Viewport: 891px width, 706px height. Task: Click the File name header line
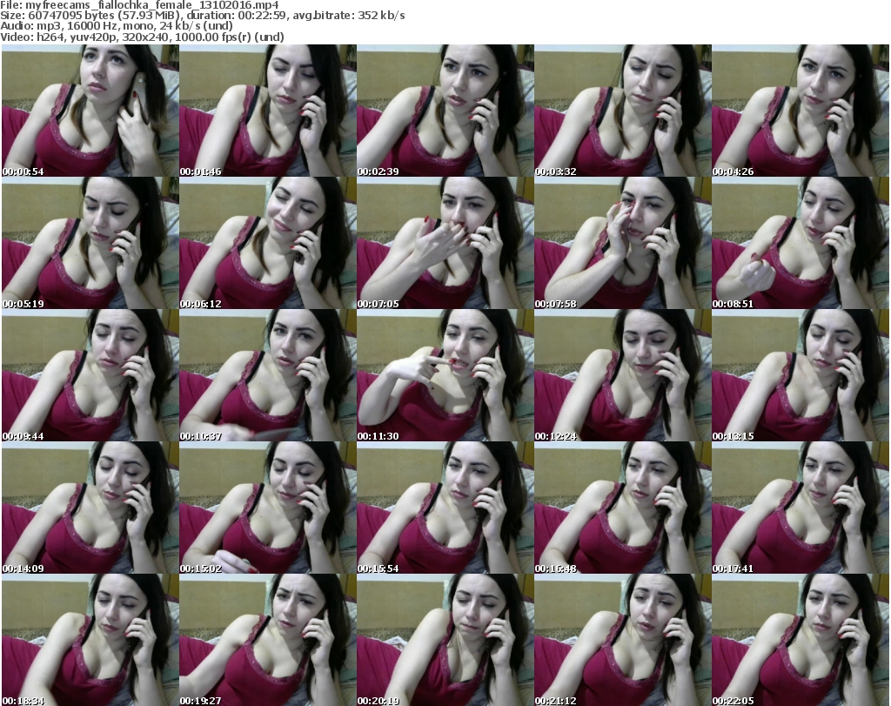[x=139, y=5]
